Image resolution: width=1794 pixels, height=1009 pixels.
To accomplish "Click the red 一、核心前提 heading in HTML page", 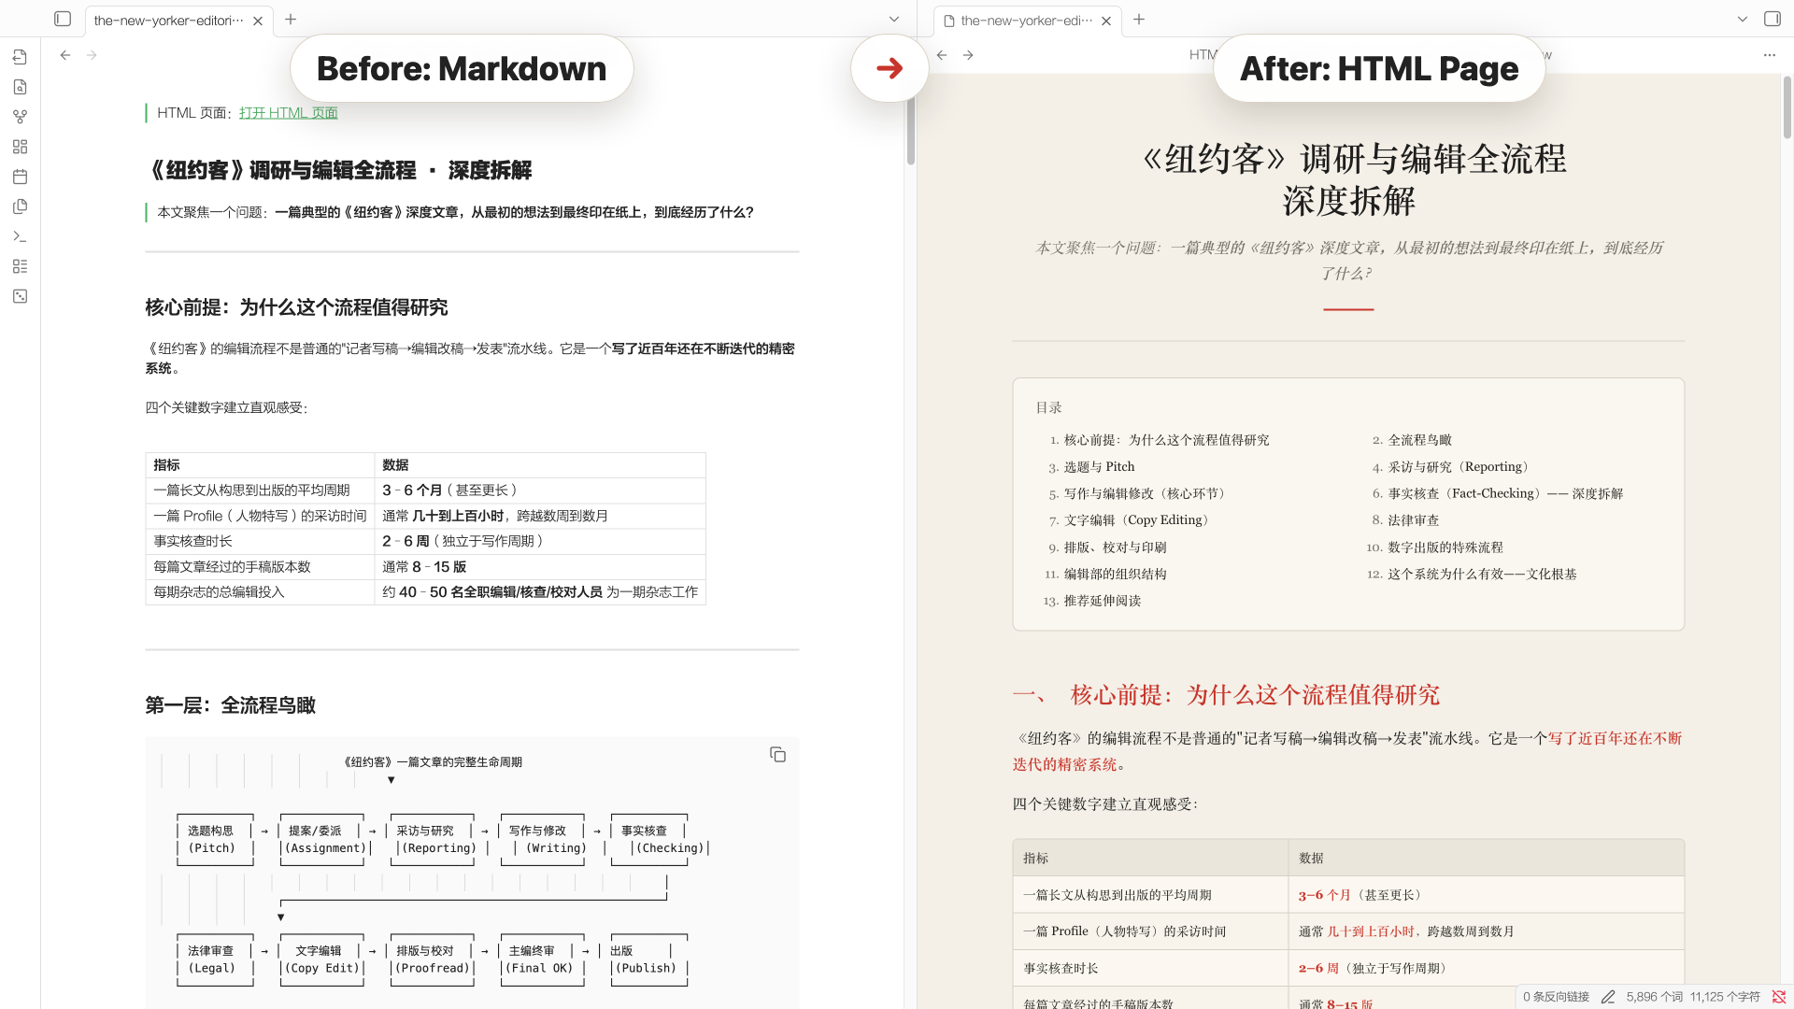I will click(1226, 695).
